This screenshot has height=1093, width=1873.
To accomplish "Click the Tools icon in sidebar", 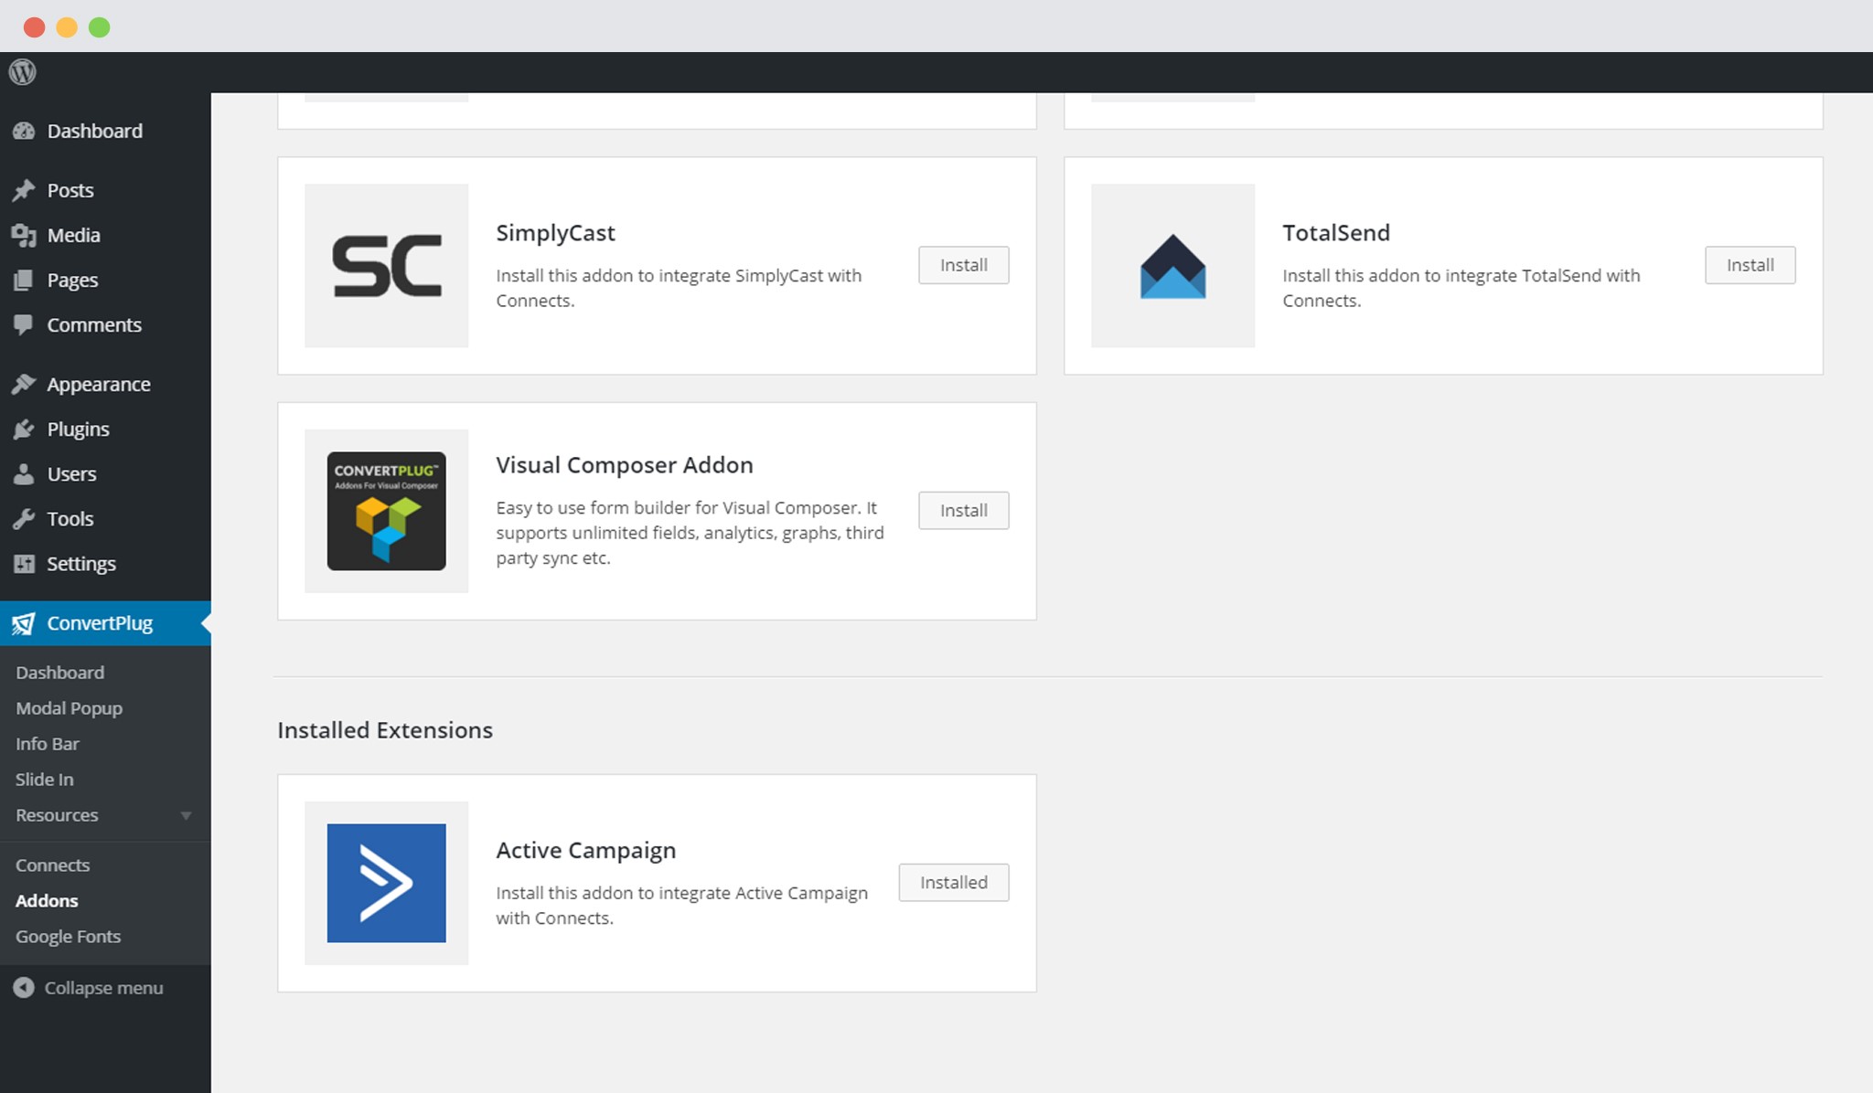I will tap(24, 518).
